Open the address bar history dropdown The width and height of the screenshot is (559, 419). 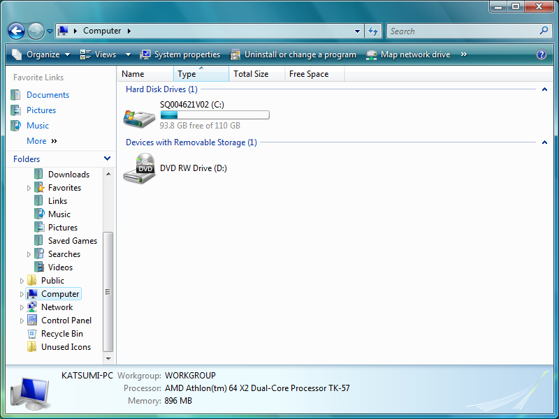[x=357, y=31]
